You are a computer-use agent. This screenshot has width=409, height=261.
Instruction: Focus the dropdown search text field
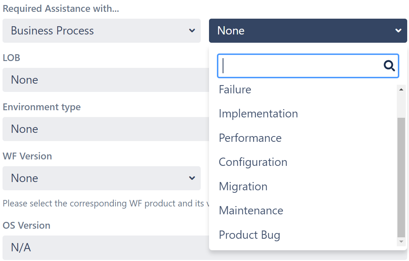point(300,66)
